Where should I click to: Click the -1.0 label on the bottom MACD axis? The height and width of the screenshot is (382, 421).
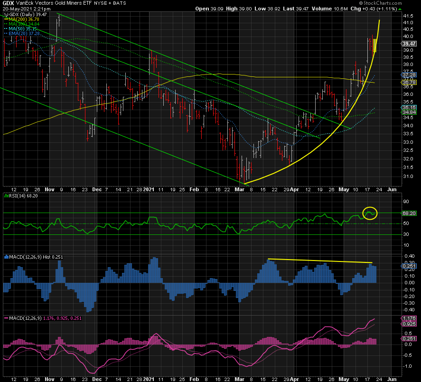click(x=408, y=366)
